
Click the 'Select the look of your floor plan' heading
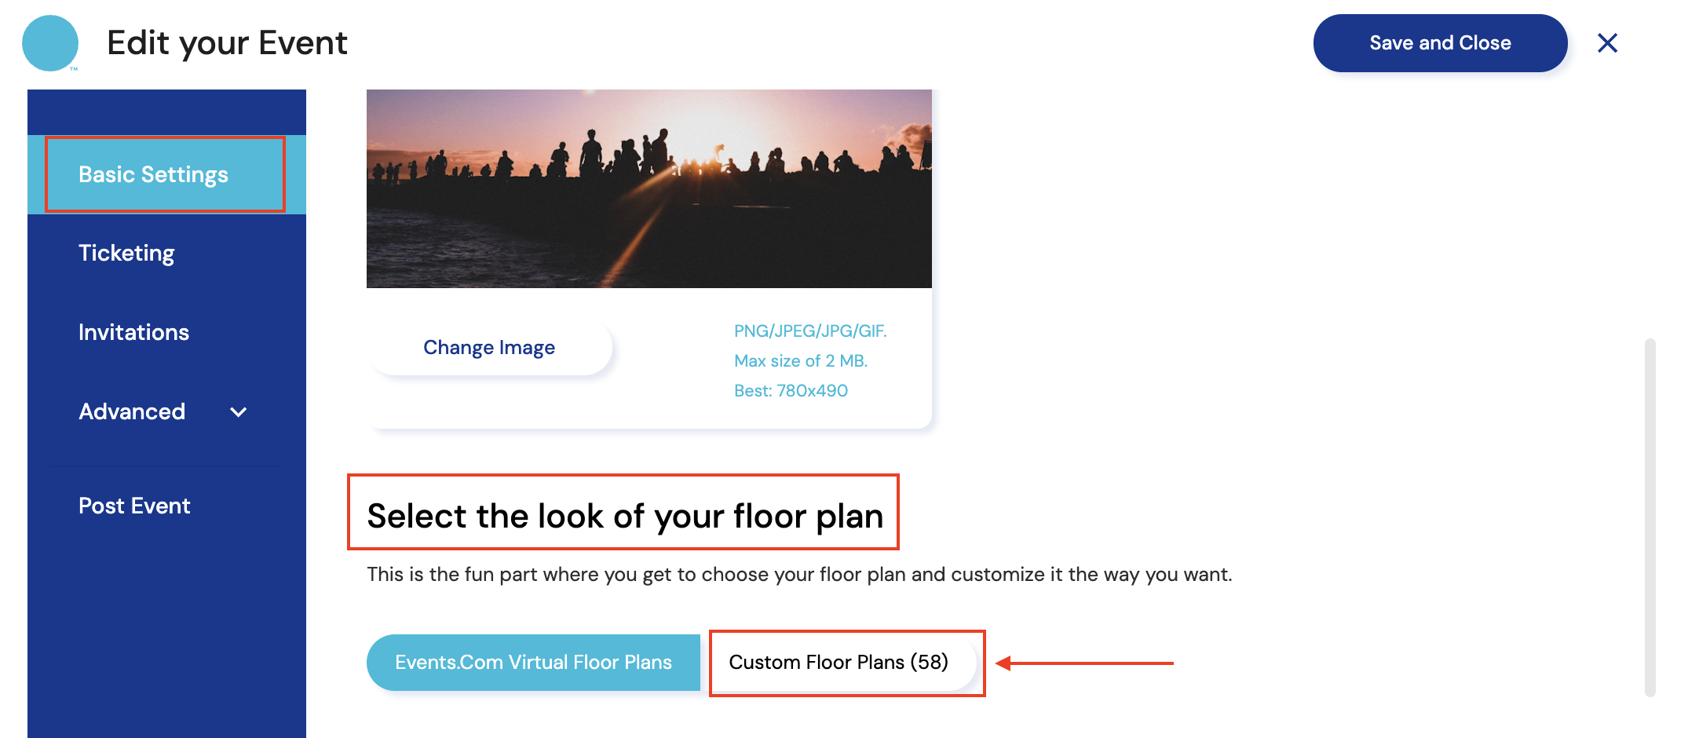pos(625,516)
